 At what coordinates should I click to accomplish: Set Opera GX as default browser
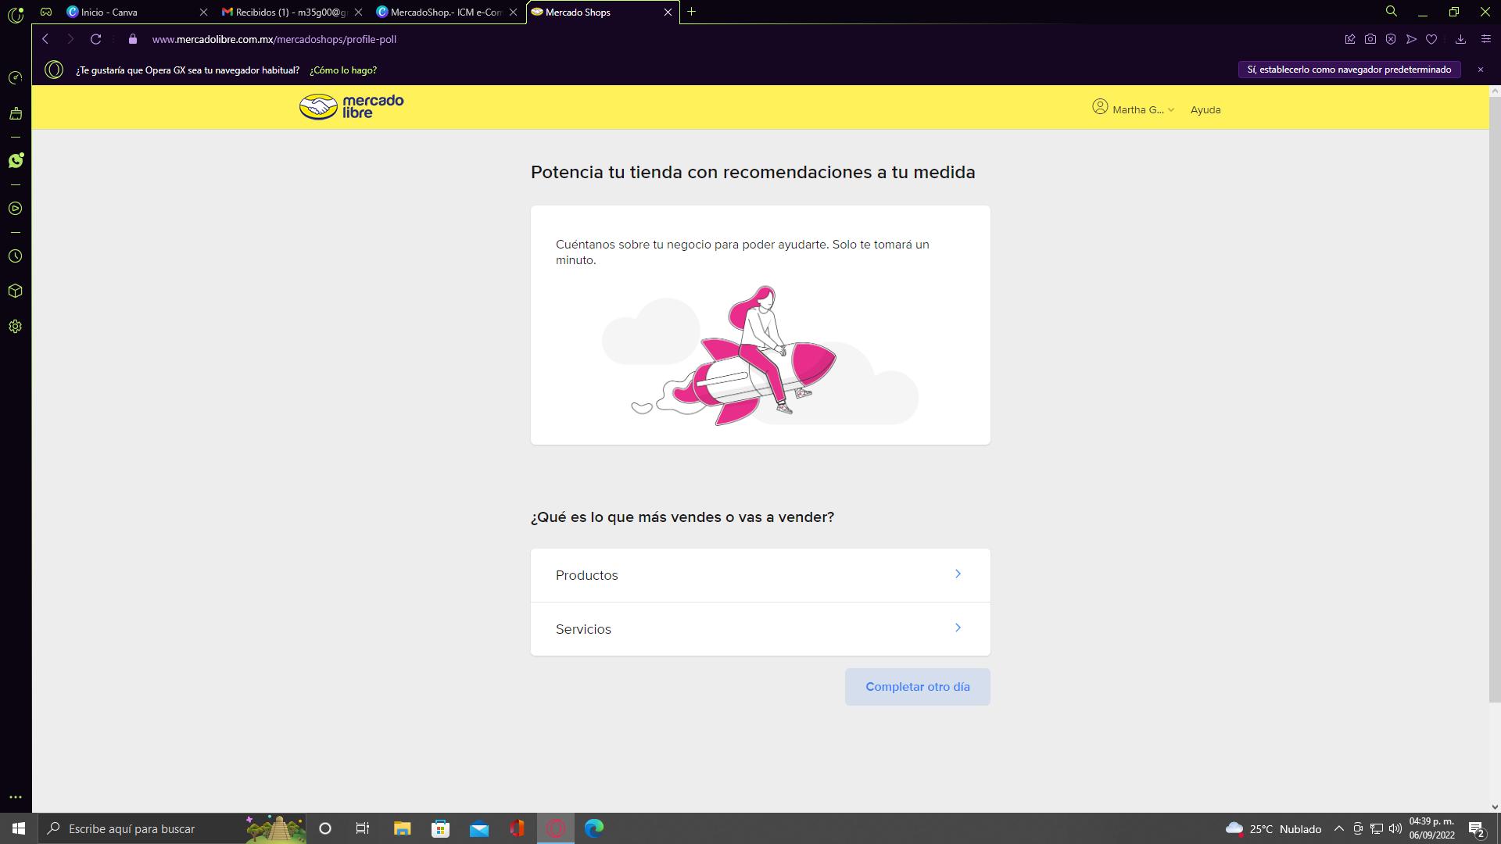tap(1349, 70)
